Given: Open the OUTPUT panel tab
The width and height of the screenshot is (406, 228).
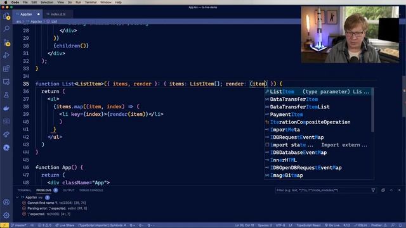Looking at the screenshot, I should point(69,190).
